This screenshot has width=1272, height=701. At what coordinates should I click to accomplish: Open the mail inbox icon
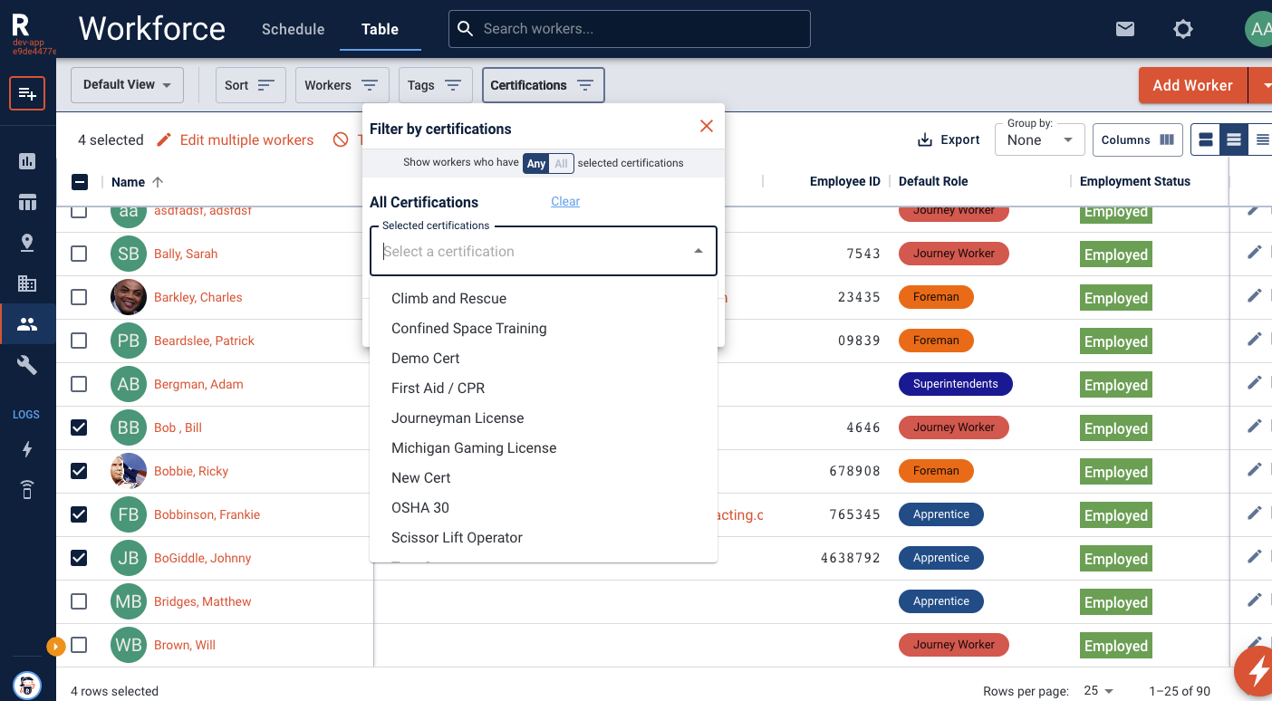(x=1125, y=29)
